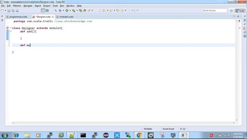Click the skip breakpoints toolbar icon

pos(56,10)
